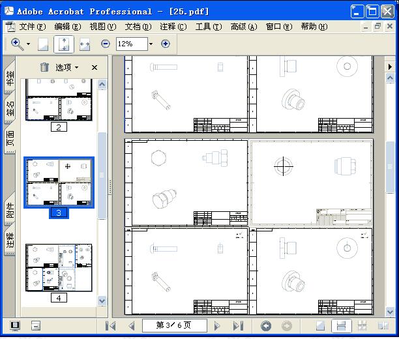This screenshot has height=339, width=399.
Task: Go to the next page
Action: tap(218, 325)
